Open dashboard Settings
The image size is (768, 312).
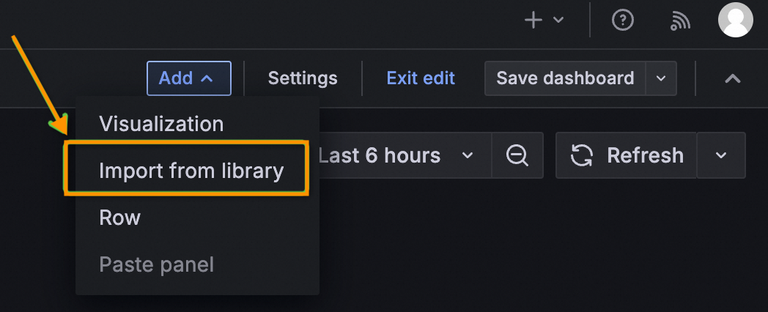(x=303, y=78)
